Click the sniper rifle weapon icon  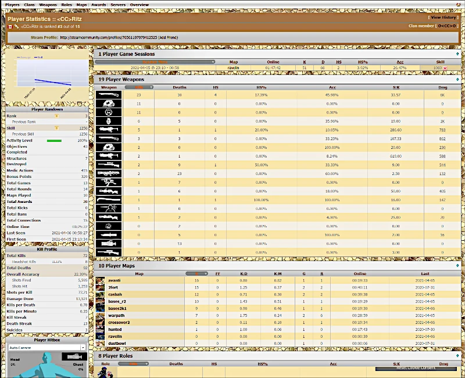(x=109, y=165)
